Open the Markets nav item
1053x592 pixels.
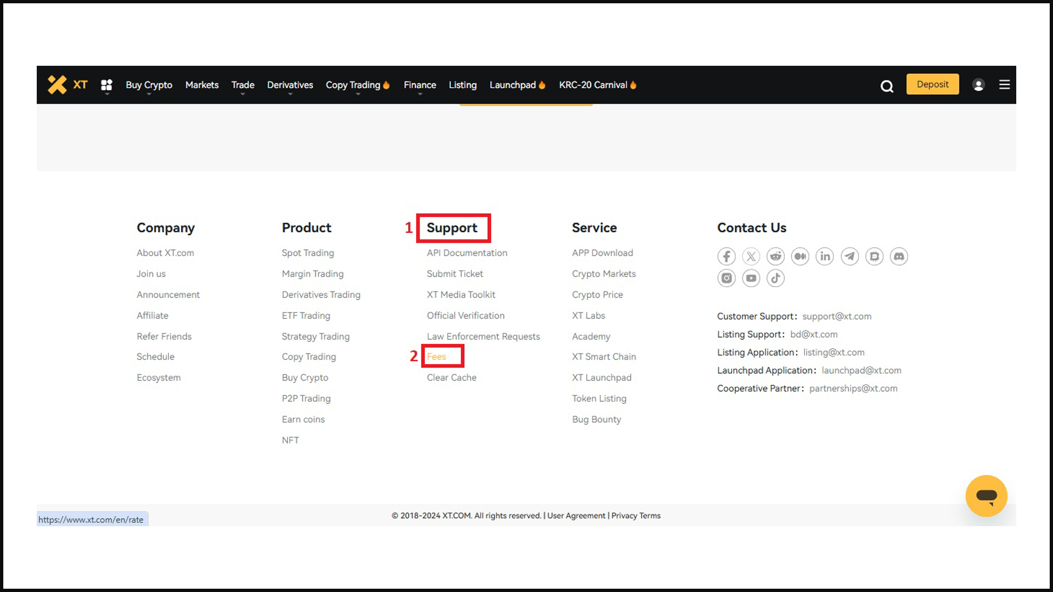(x=202, y=85)
